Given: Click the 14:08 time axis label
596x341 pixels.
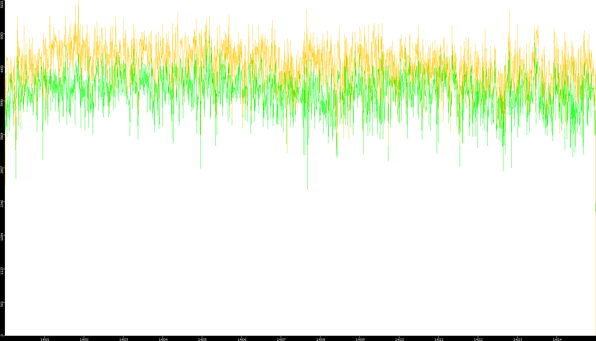Looking at the screenshot, I should point(320,339).
